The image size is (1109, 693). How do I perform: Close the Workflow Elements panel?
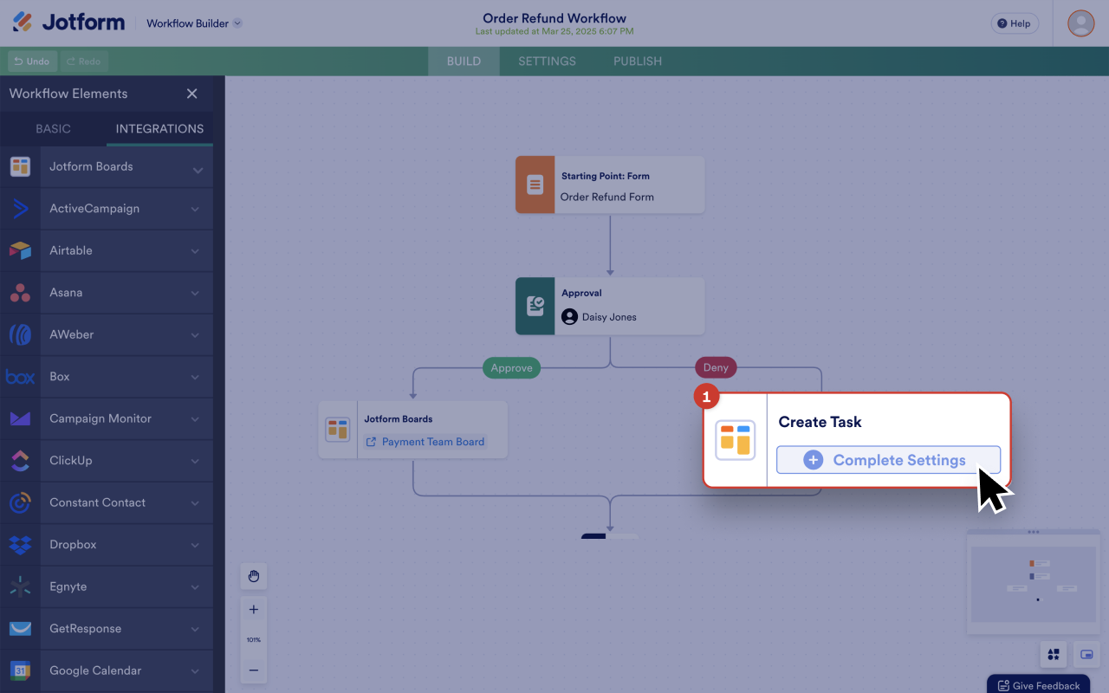(192, 94)
